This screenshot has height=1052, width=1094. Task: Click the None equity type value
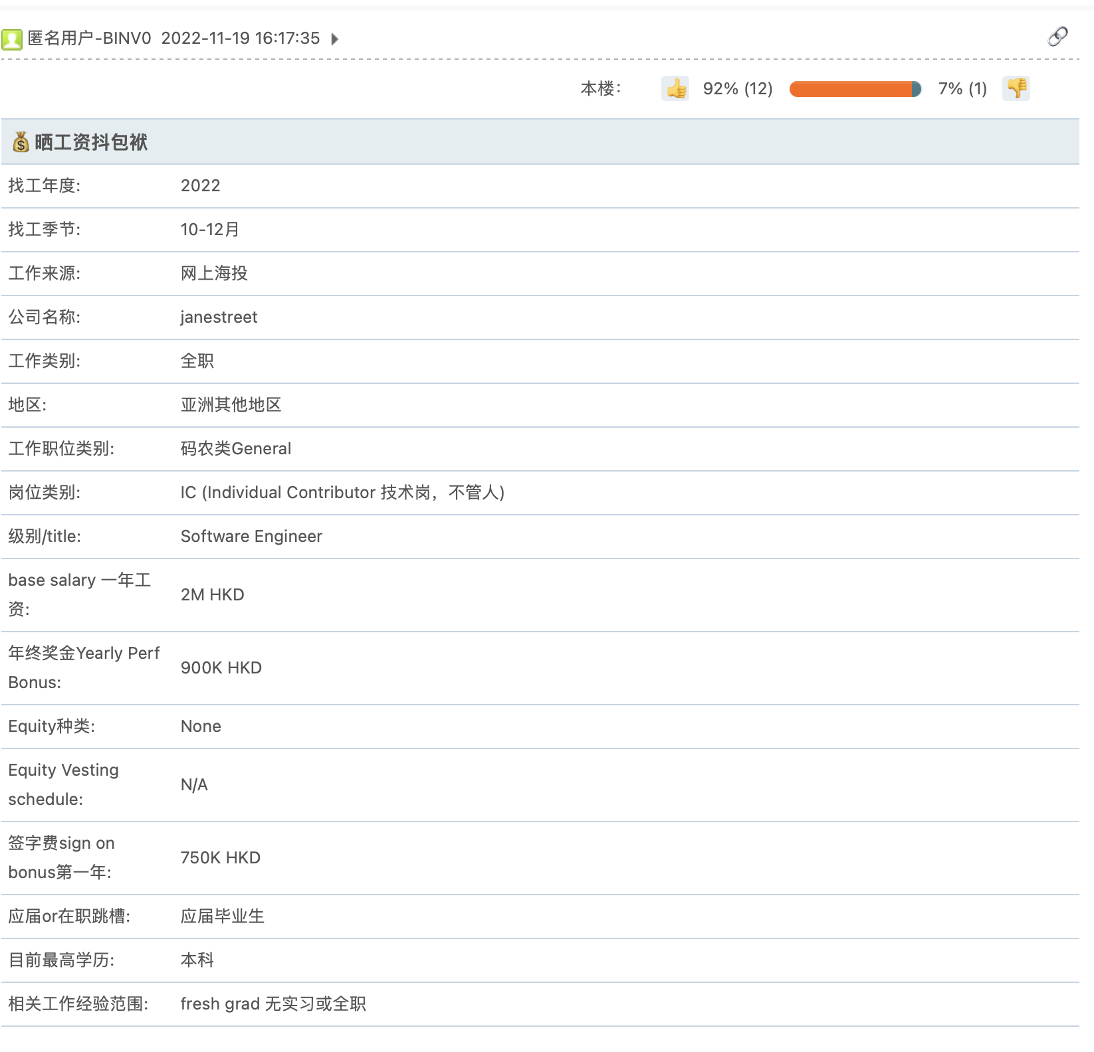click(x=201, y=726)
